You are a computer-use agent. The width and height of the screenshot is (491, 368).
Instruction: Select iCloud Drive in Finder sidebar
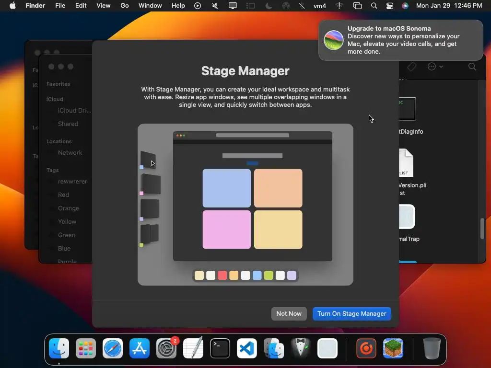pyautogui.click(x=74, y=111)
